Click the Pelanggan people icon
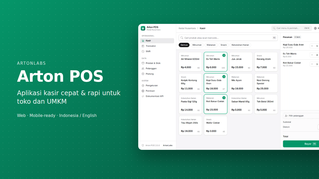 click(x=143, y=68)
